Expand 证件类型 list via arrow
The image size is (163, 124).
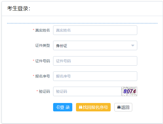(133, 45)
